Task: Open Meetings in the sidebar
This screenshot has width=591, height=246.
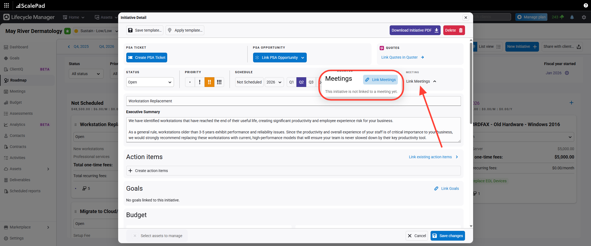Action: [x=18, y=91]
